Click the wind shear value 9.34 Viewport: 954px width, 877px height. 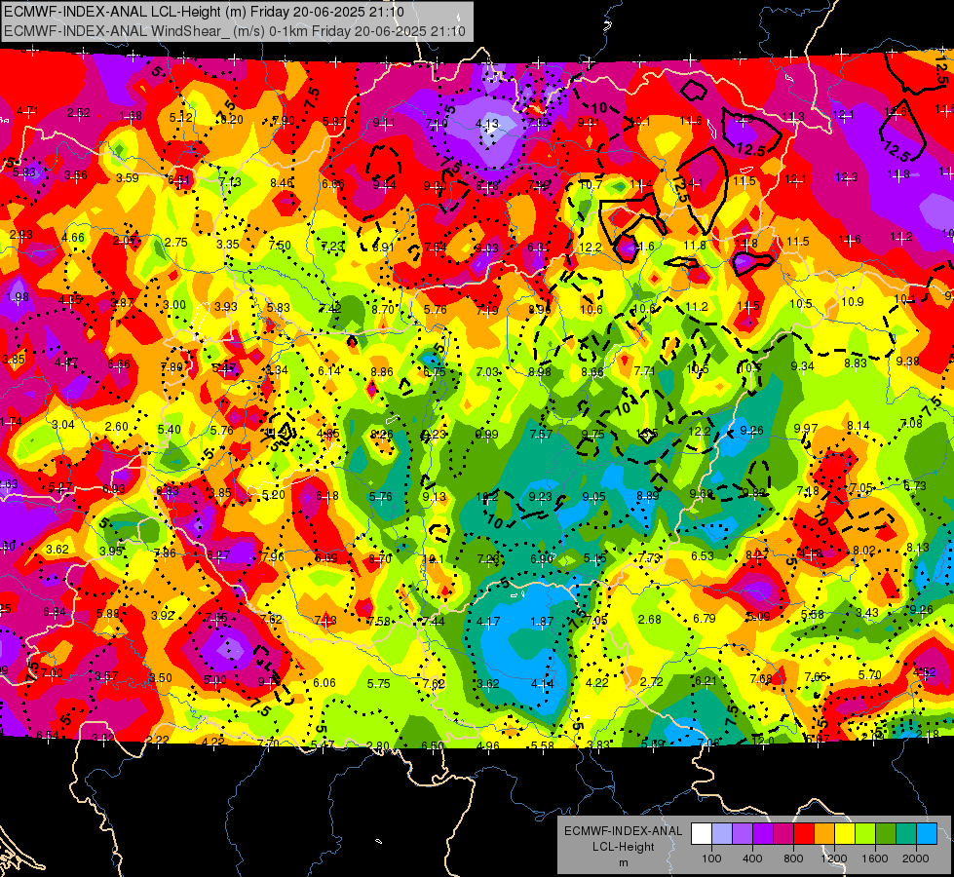(x=803, y=365)
